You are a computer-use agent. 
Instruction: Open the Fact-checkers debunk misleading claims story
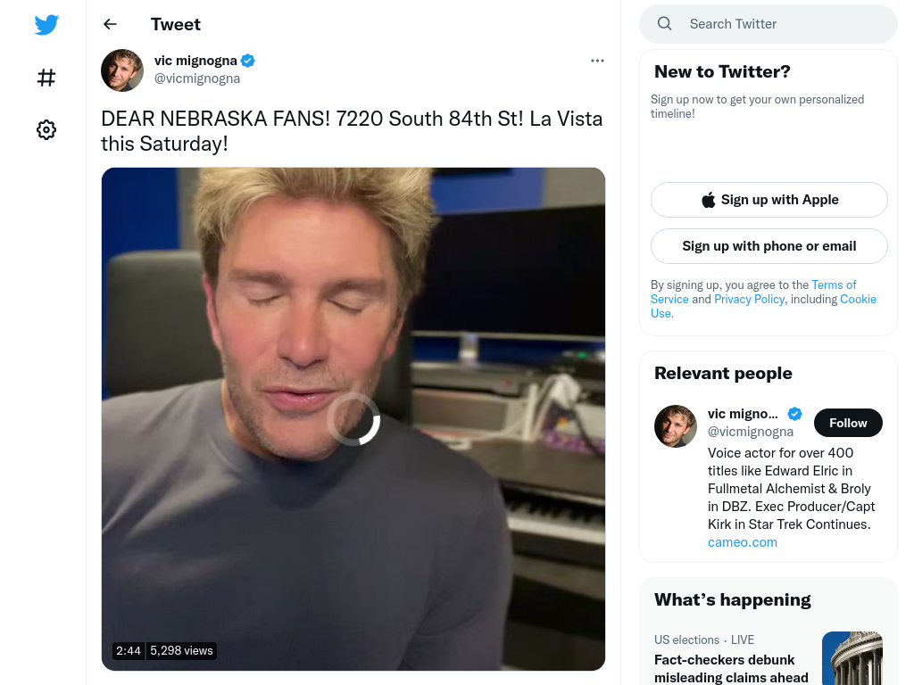coord(731,668)
